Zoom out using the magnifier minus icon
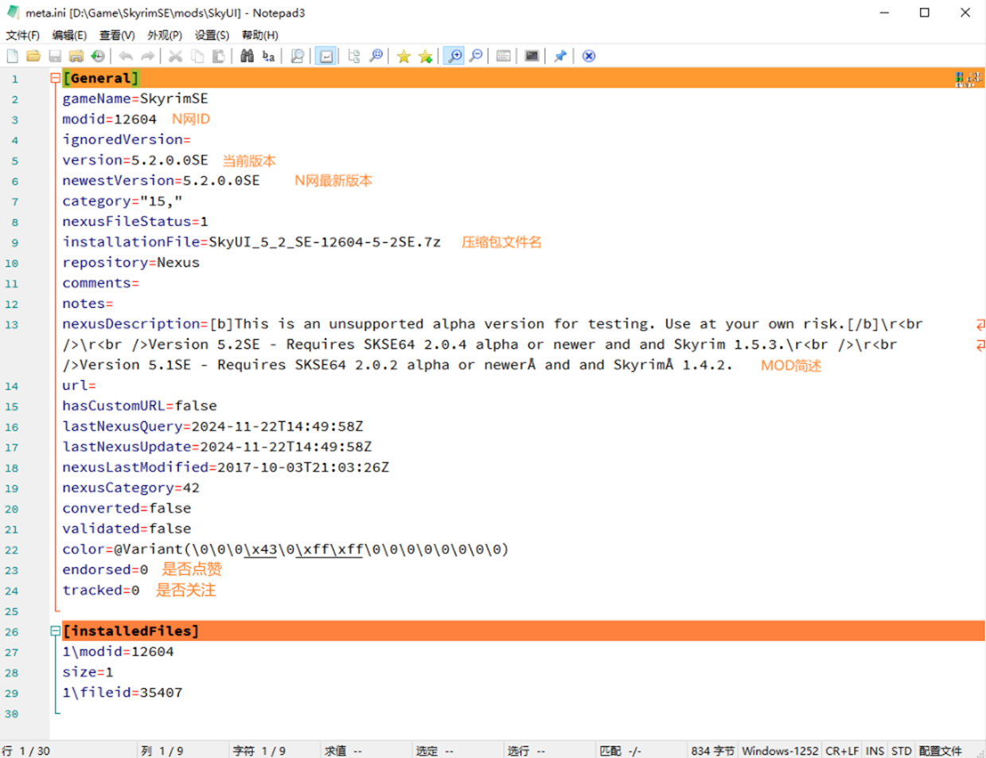The image size is (986, 758). (475, 56)
